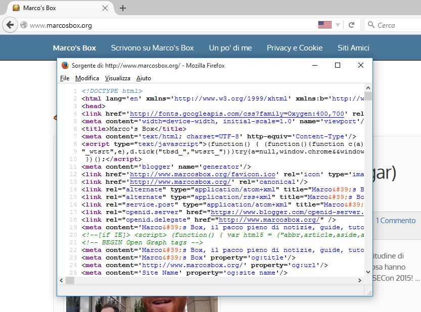The image size is (421, 312).
Task: Open the Aiuto menu
Action: (x=144, y=78)
